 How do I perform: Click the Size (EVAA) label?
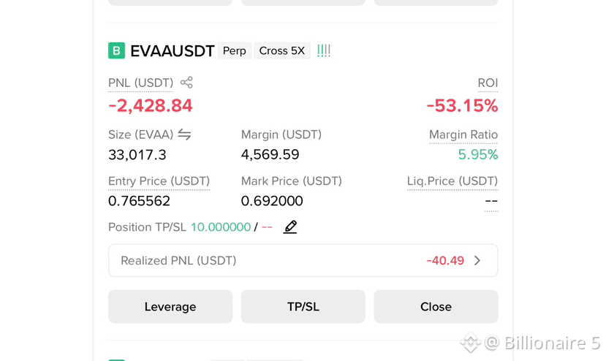click(x=140, y=134)
